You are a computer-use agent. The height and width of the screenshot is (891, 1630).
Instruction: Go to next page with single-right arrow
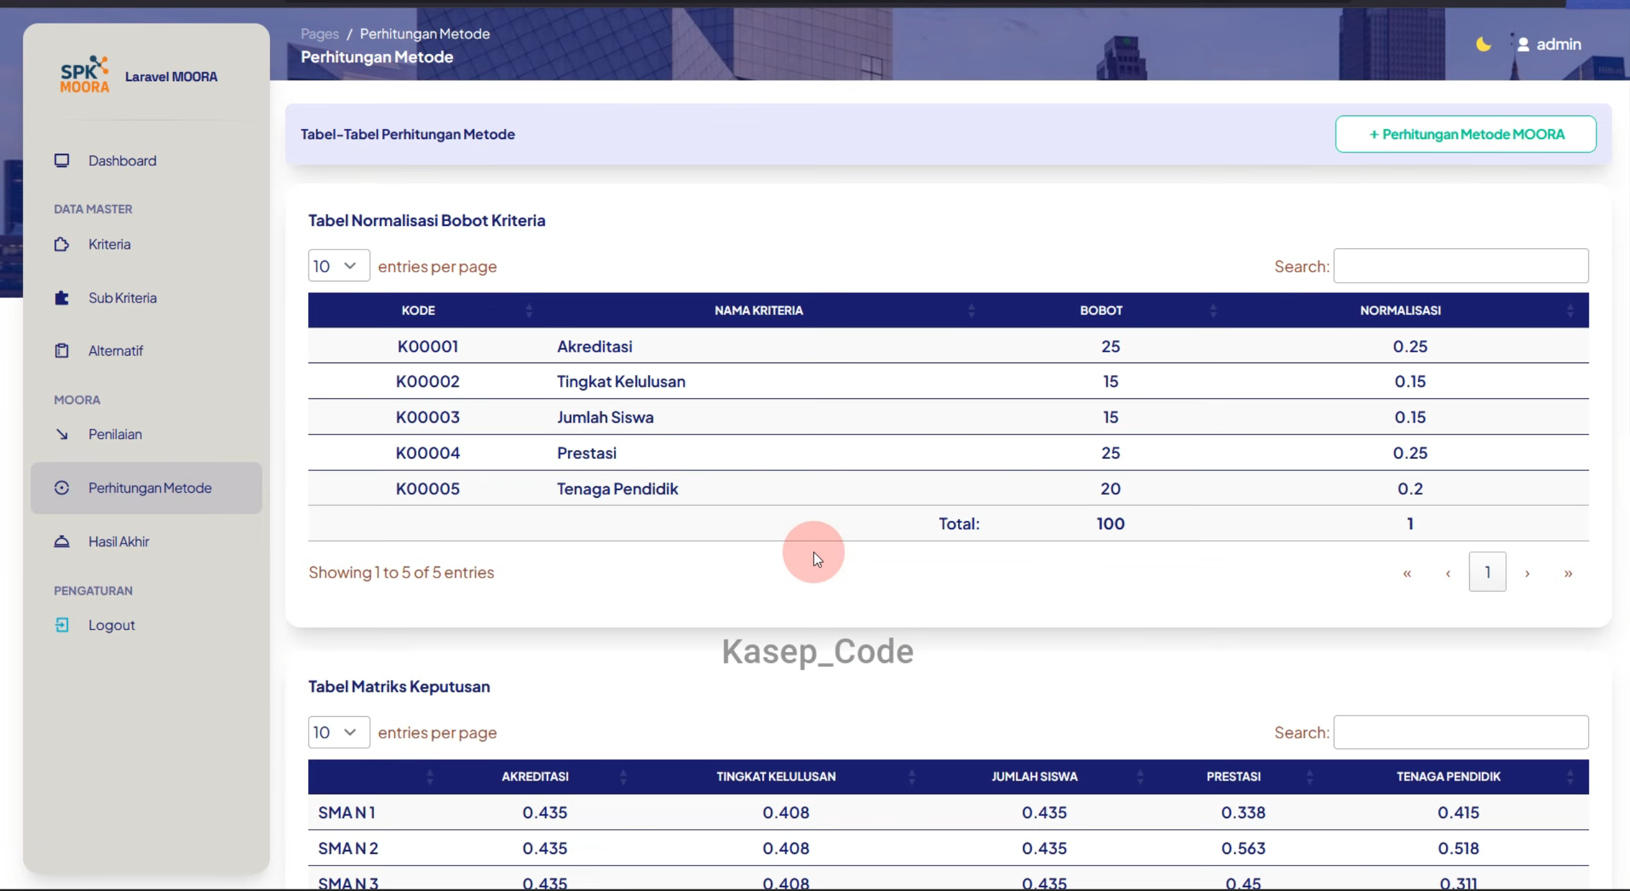1527,573
